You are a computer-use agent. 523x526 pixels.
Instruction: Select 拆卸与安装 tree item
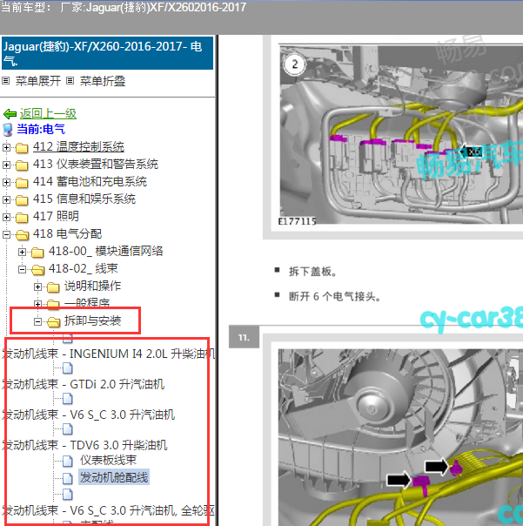[x=92, y=321]
